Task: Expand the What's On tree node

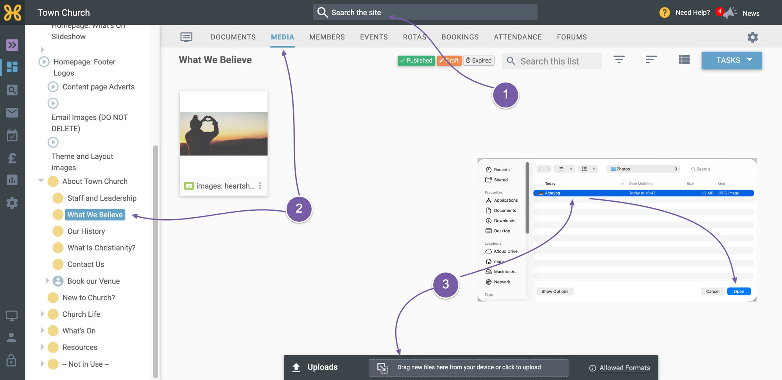Action: (x=42, y=330)
